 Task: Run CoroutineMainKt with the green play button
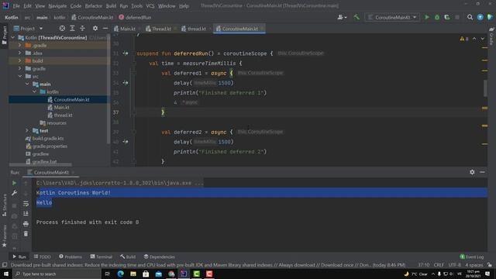(427, 17)
